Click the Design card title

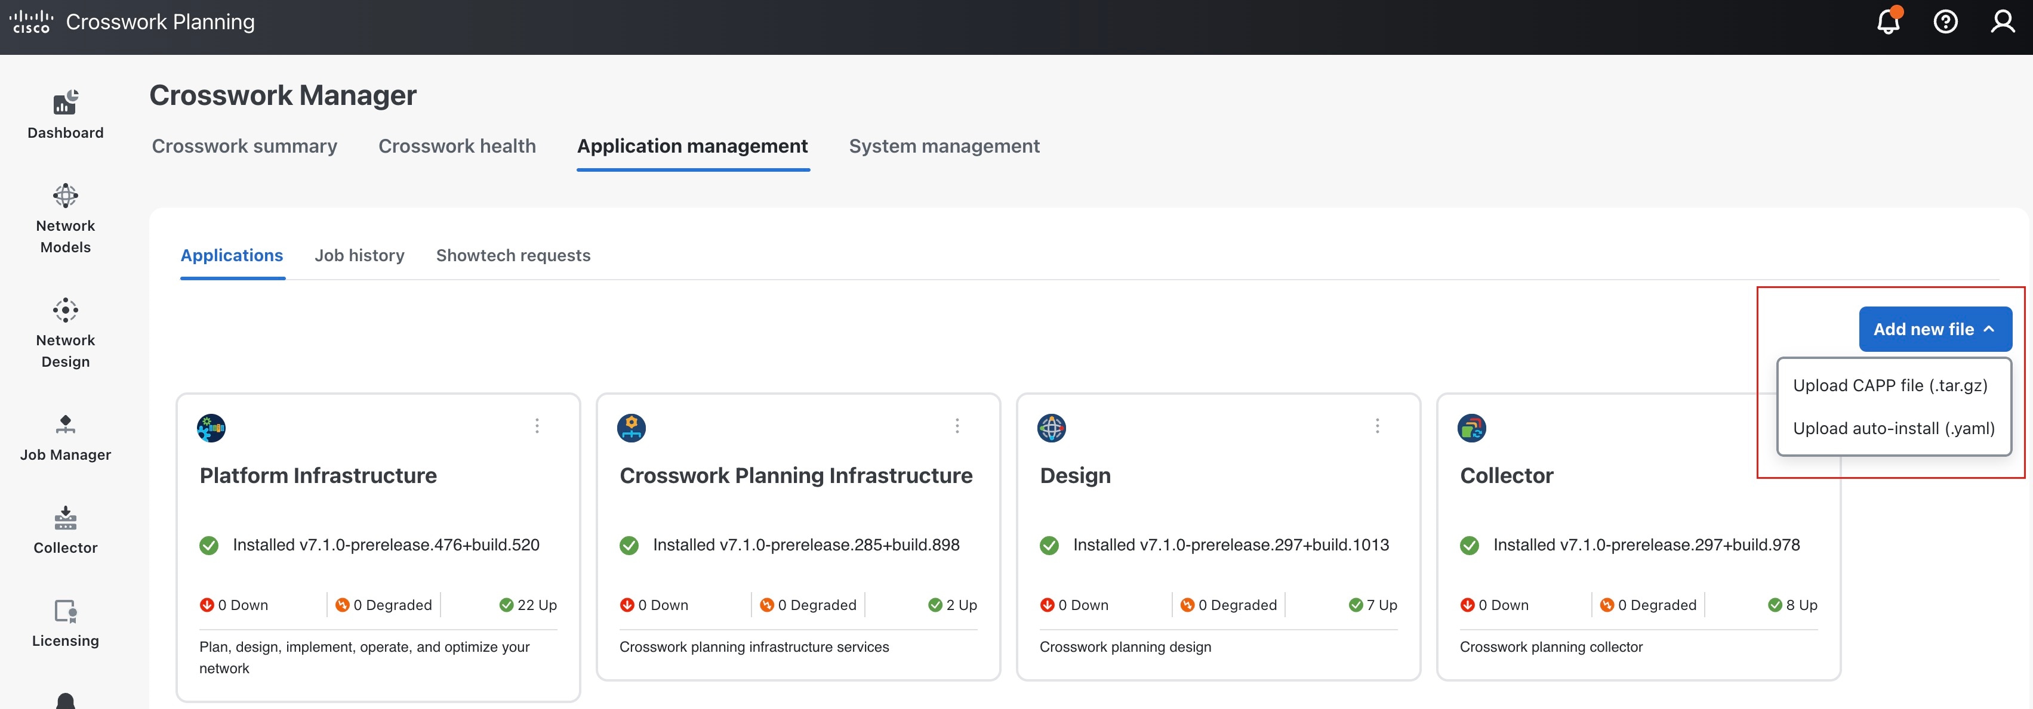(1075, 476)
